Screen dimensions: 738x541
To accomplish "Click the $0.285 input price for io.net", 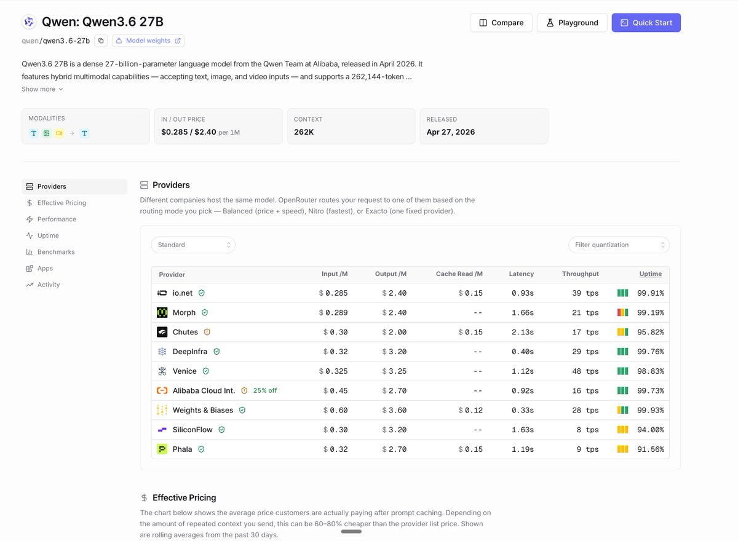I will click(333, 293).
